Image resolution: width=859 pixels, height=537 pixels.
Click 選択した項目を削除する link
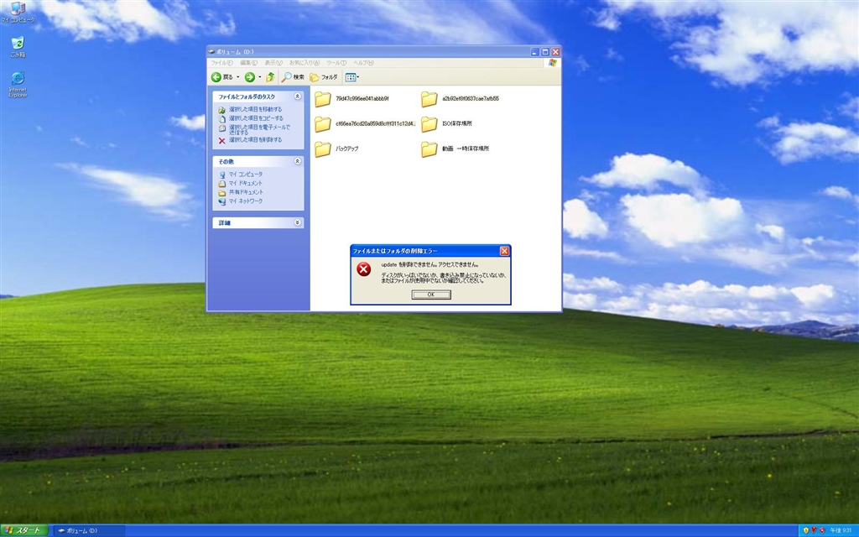point(255,140)
